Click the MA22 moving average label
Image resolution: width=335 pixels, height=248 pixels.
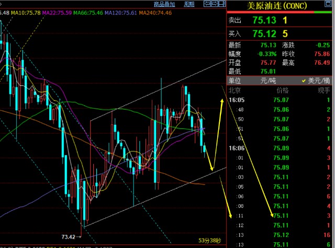pos(58,12)
